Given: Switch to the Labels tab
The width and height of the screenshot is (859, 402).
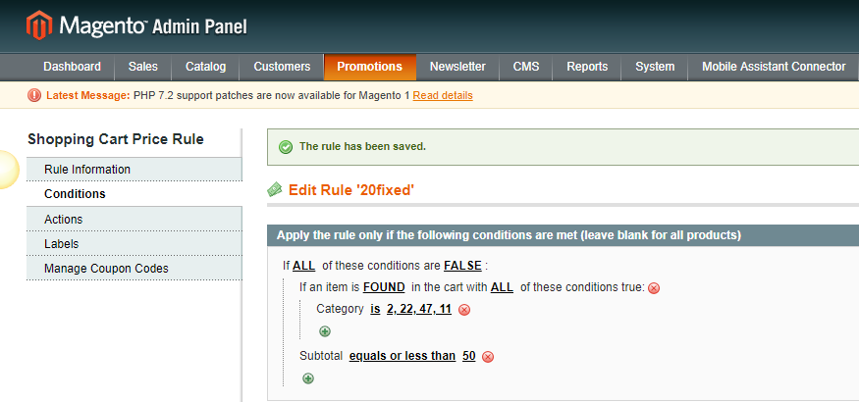Looking at the screenshot, I should click(134, 243).
